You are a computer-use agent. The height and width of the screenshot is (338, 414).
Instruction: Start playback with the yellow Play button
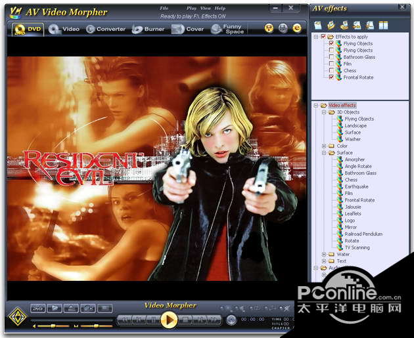pyautogui.click(x=169, y=320)
